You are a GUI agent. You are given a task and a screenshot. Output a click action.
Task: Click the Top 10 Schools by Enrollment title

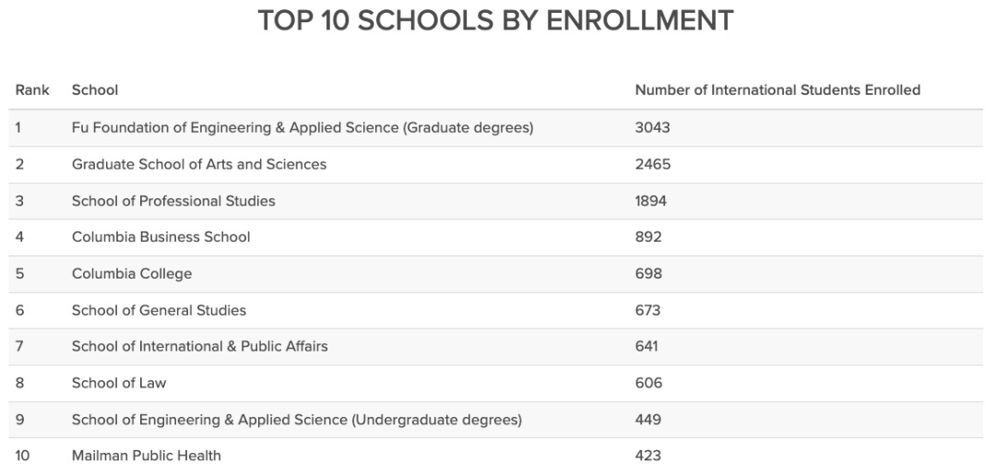[495, 20]
